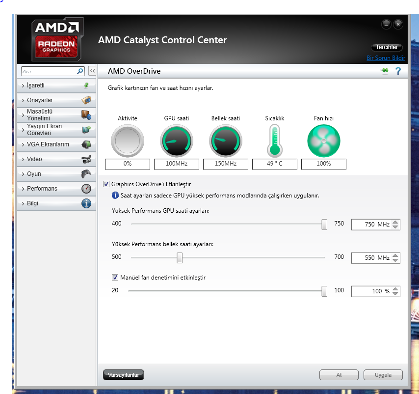
Task: Toggle Manüel fan denetimini etkinleştir checkbox
Action: 115,278
